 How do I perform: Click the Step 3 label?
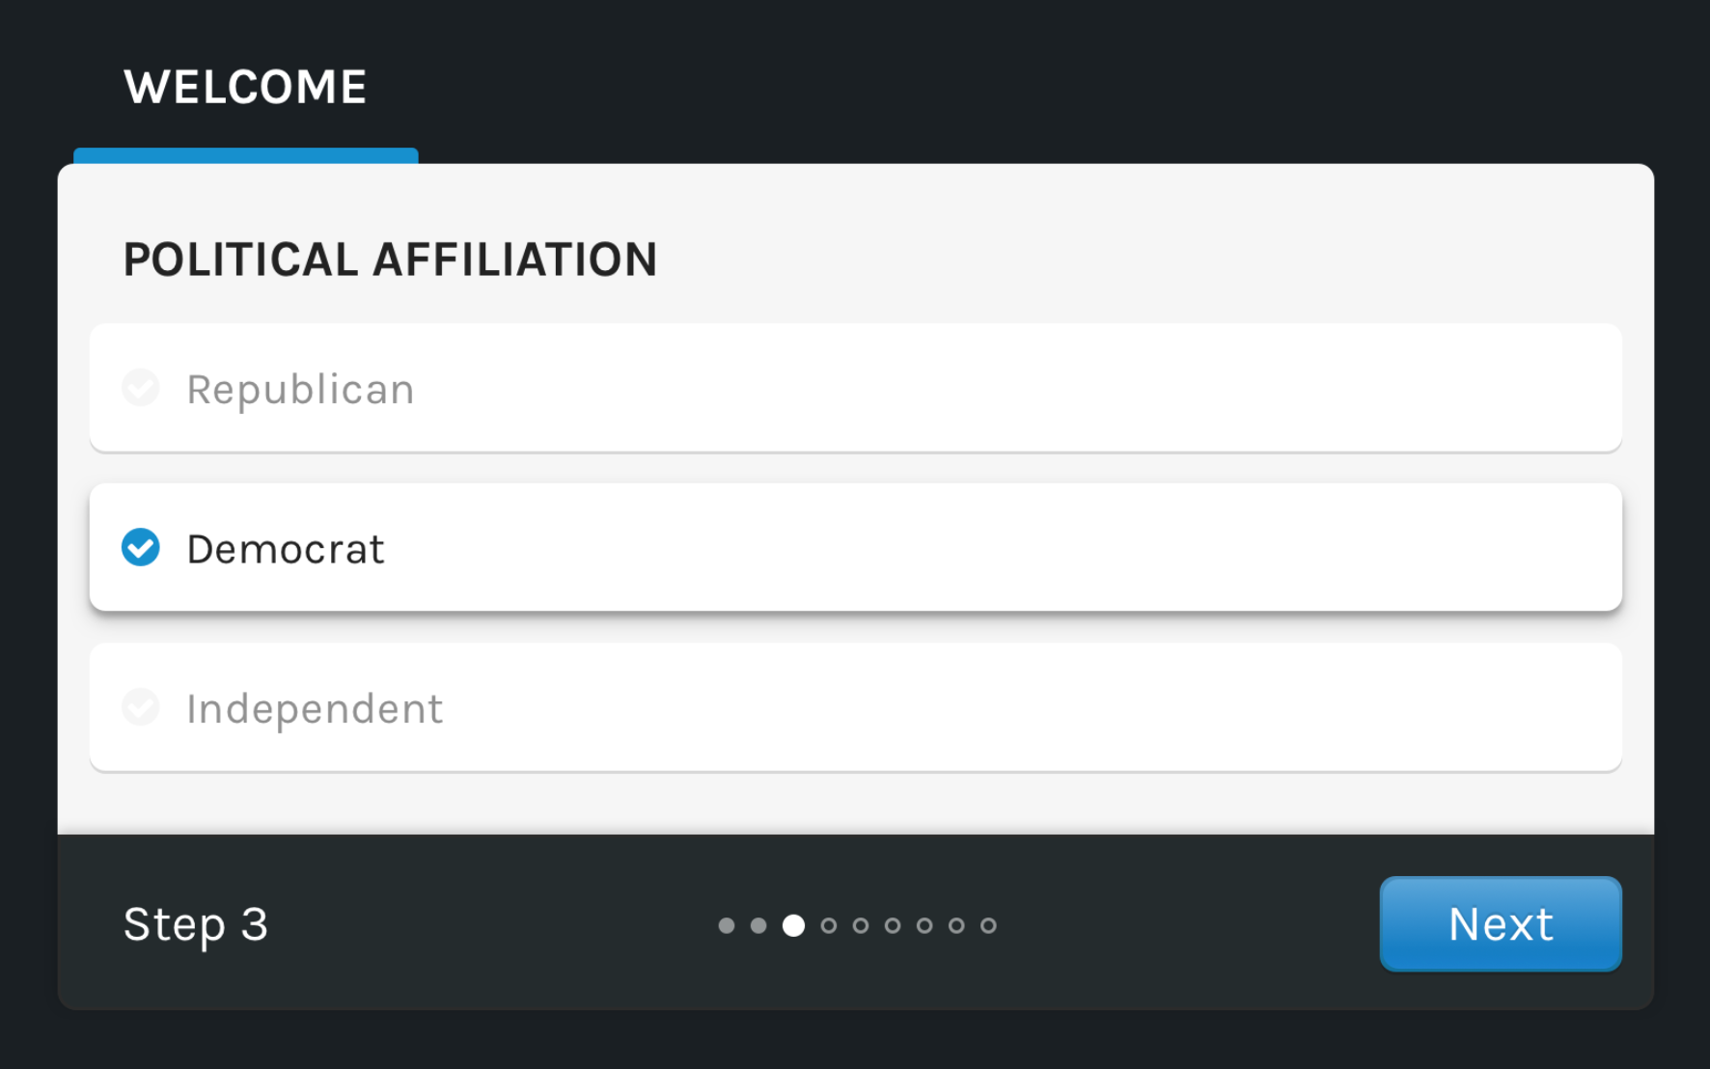tap(196, 924)
